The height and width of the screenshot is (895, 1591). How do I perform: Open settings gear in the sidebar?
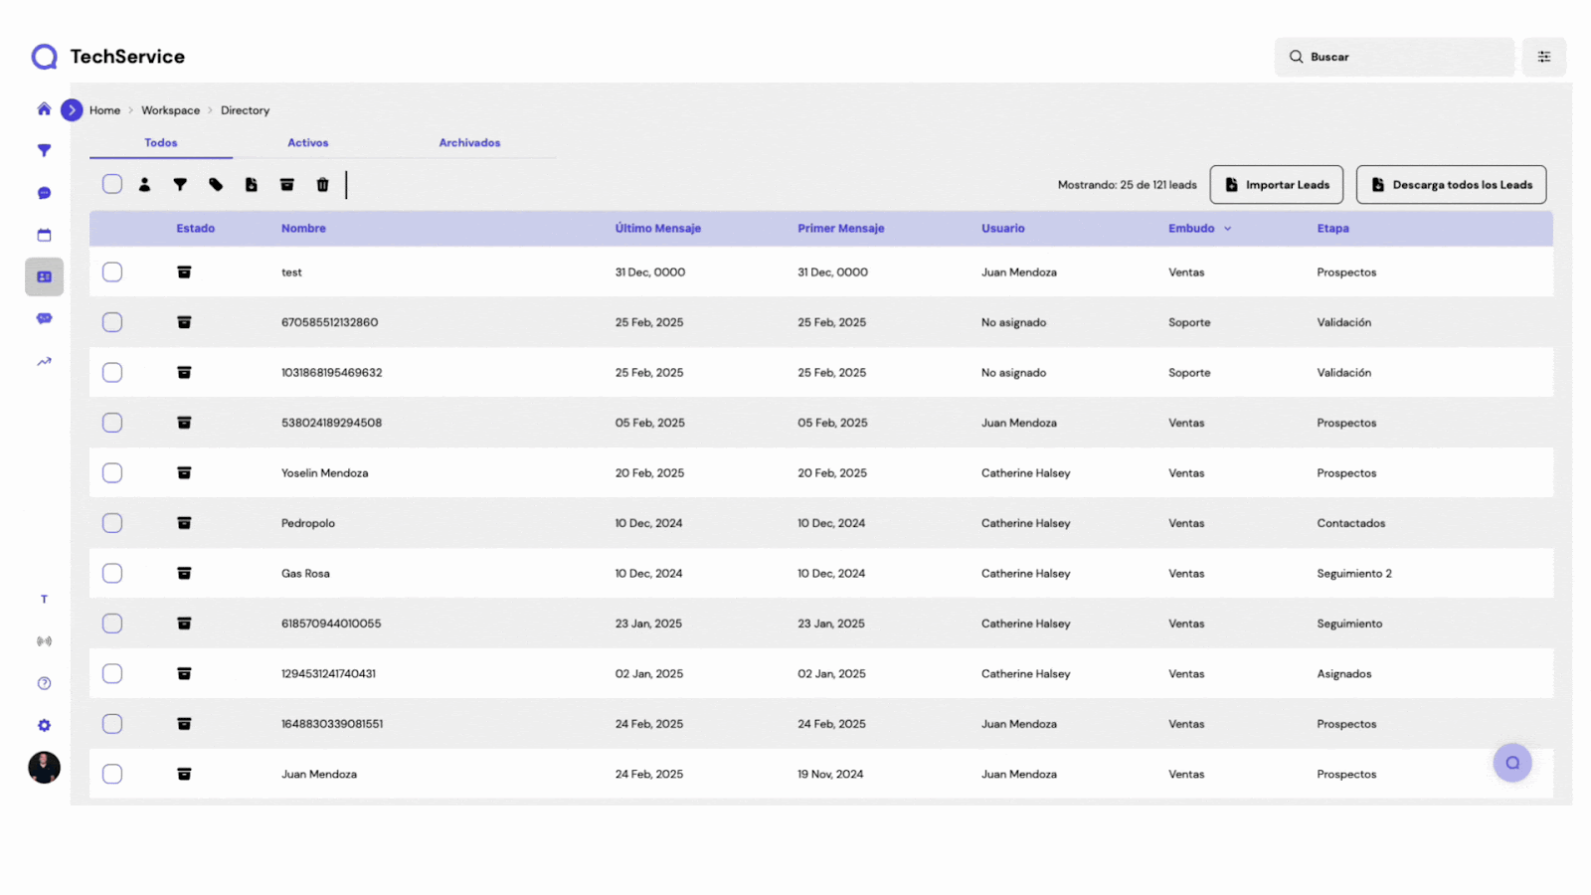[44, 726]
